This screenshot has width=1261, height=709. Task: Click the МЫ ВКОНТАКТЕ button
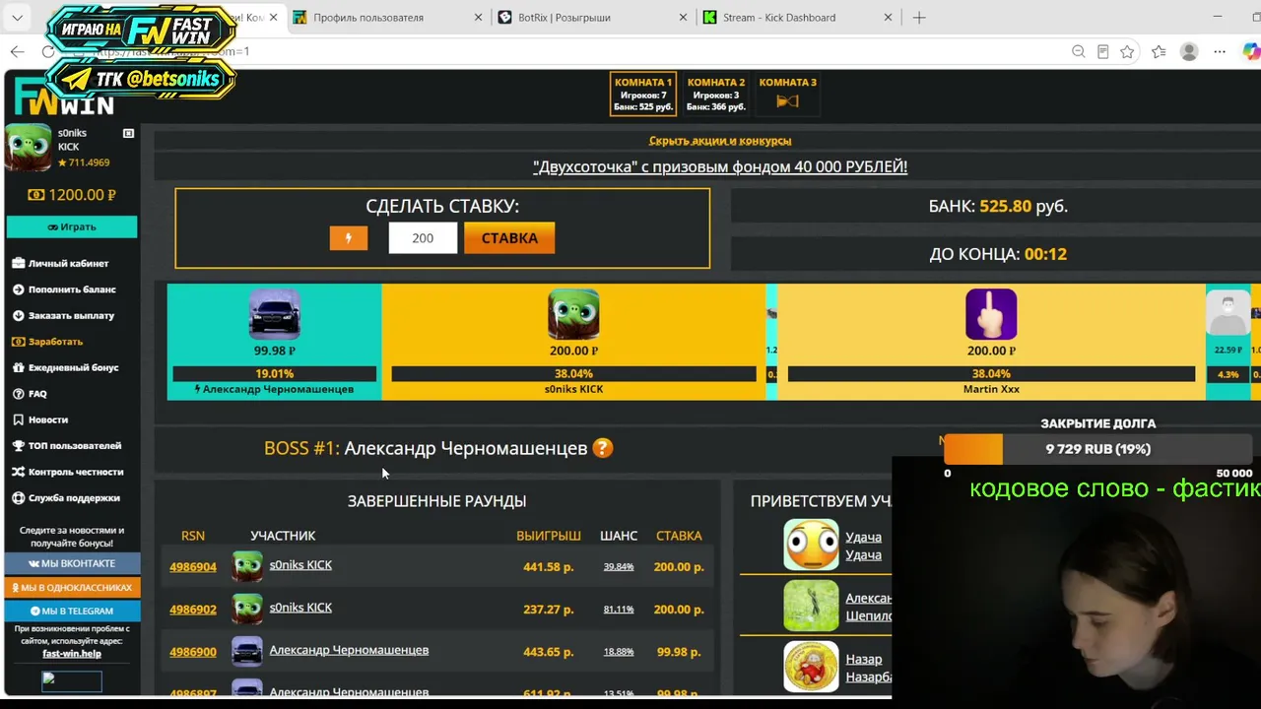pyautogui.click(x=72, y=563)
